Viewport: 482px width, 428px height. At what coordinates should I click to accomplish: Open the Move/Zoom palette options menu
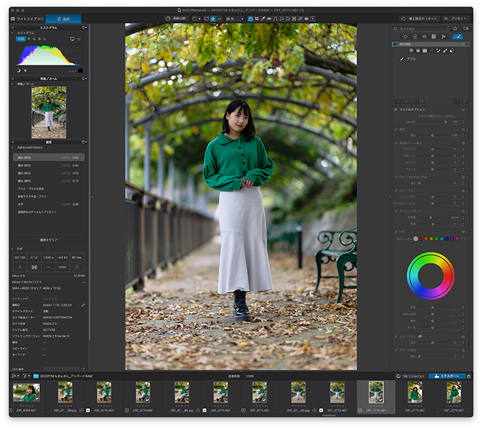tap(84, 79)
